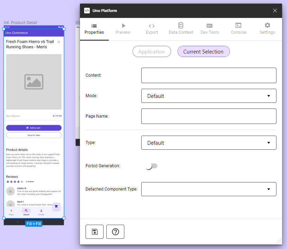
Task: Click the favorite star next to product title
Action: [x=58, y=42]
